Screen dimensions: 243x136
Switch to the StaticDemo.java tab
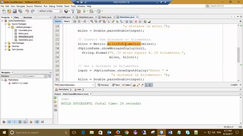pos(86,17)
